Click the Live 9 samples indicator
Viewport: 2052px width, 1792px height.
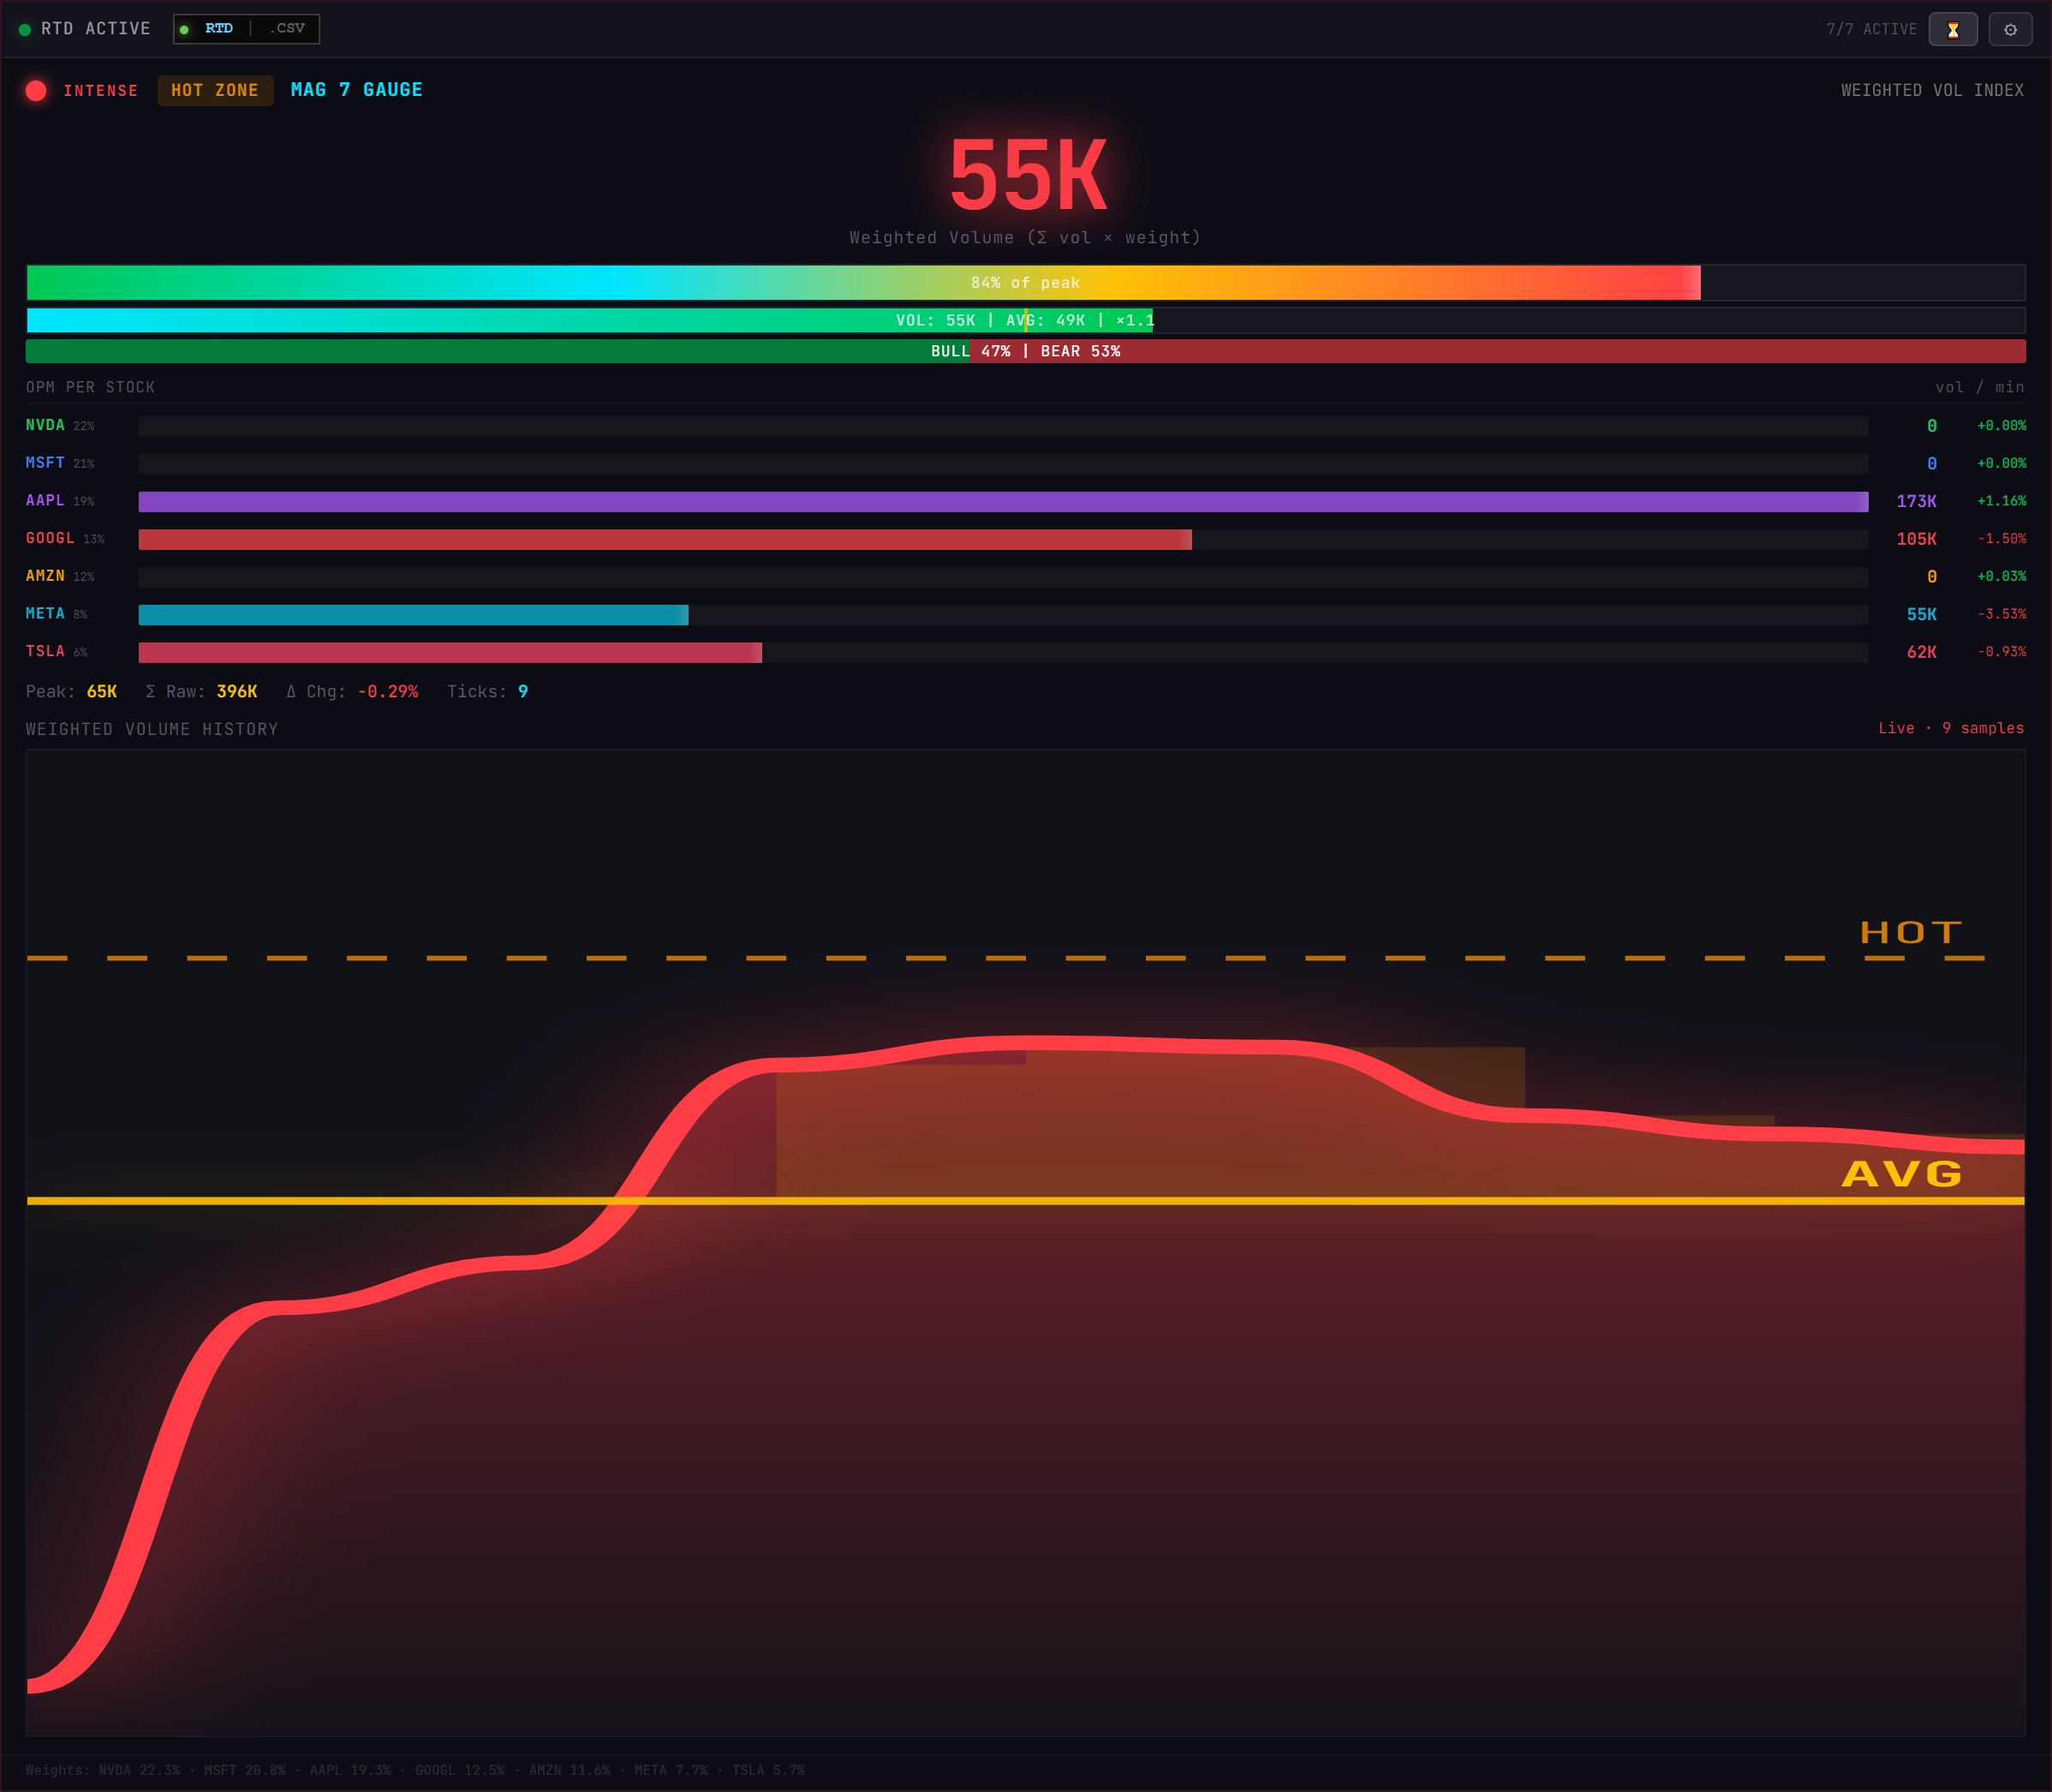(1950, 728)
